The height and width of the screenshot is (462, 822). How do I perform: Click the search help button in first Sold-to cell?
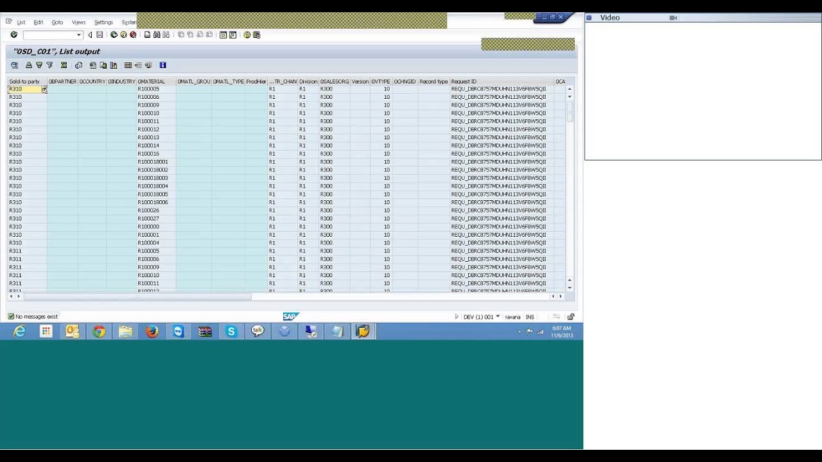(x=44, y=89)
